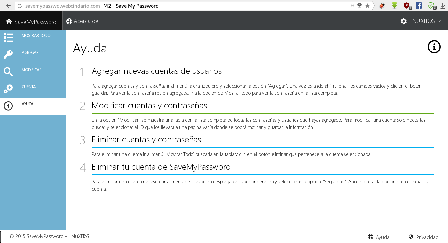Click the gear icon beside LINUXITOS

(x=404, y=21)
